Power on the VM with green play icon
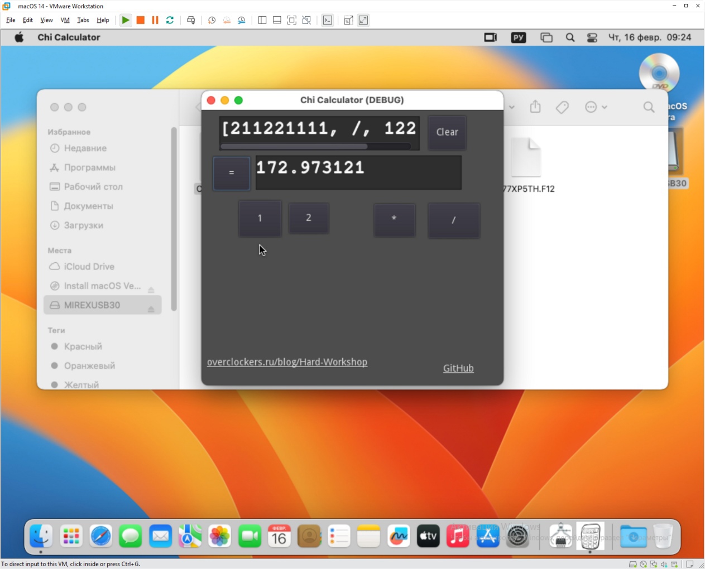The width and height of the screenshot is (705, 569). pos(126,20)
